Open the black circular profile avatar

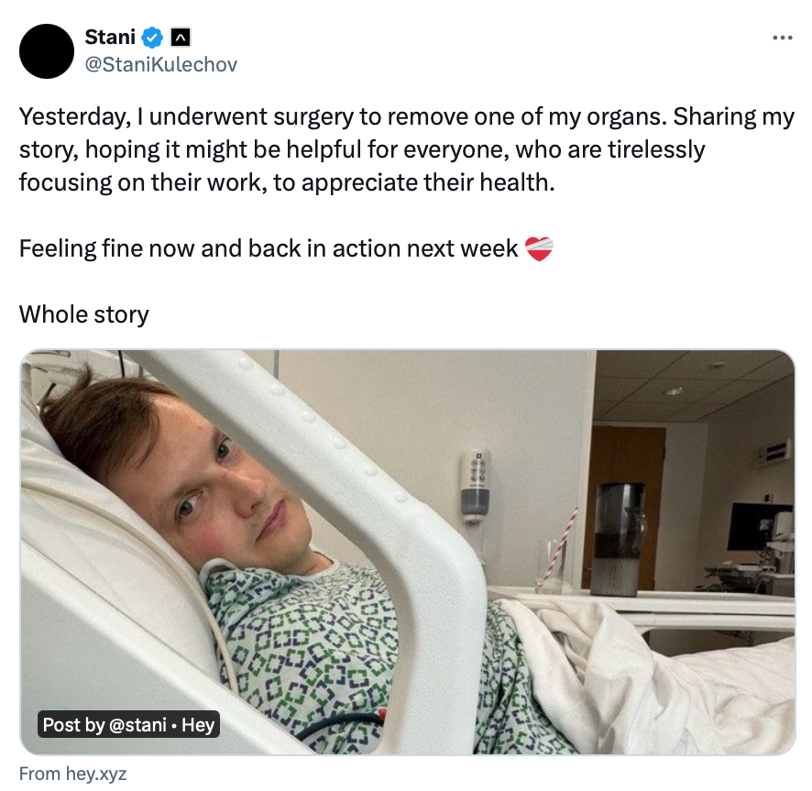(x=47, y=51)
